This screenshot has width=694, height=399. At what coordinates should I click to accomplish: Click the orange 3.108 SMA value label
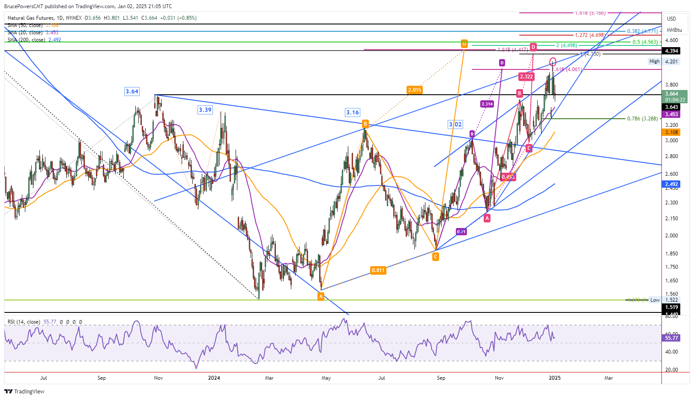(671, 132)
